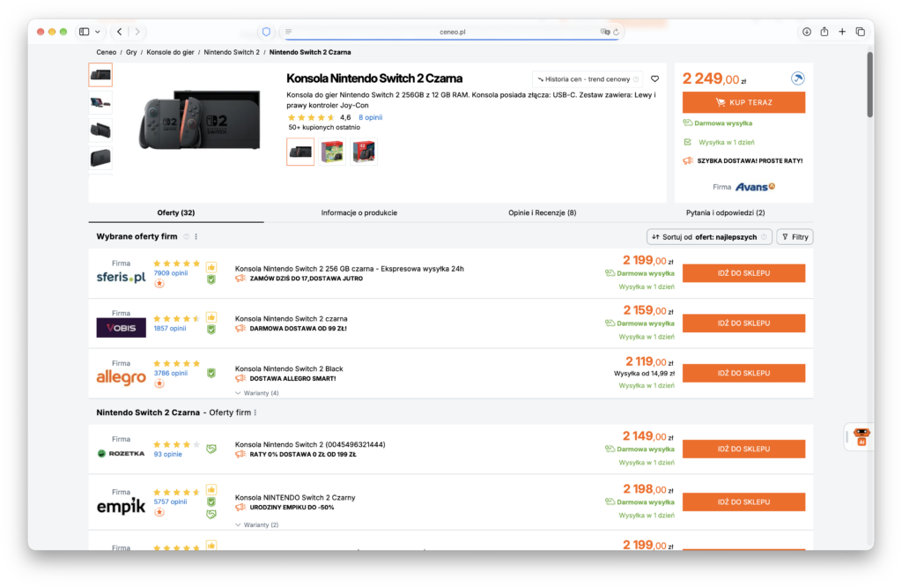Screen dimensions: 902x587
Task: Switch to Pytania i odpowiedzi (2) tab
Action: [x=726, y=213]
